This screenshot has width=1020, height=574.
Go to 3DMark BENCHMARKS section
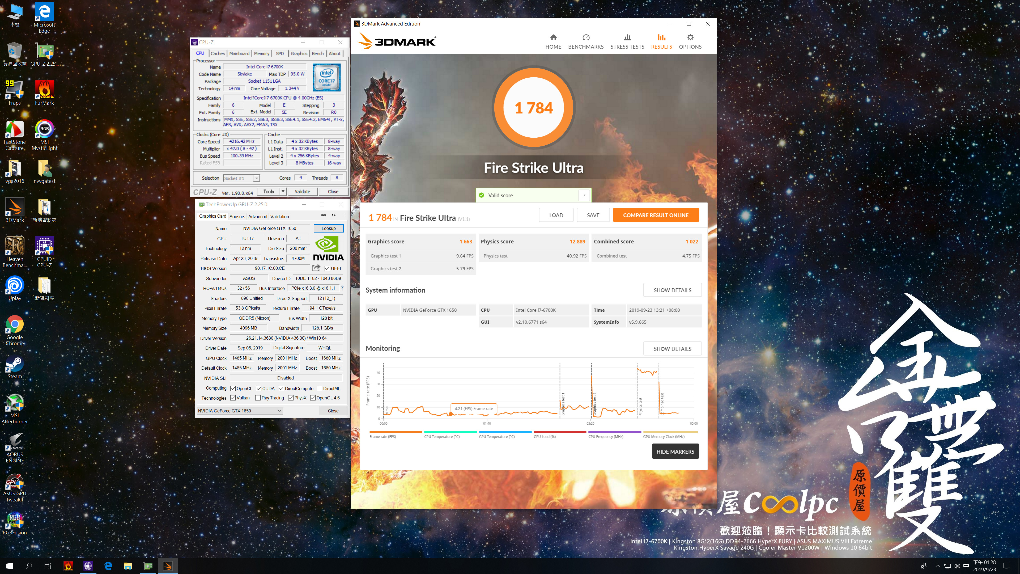(x=586, y=42)
